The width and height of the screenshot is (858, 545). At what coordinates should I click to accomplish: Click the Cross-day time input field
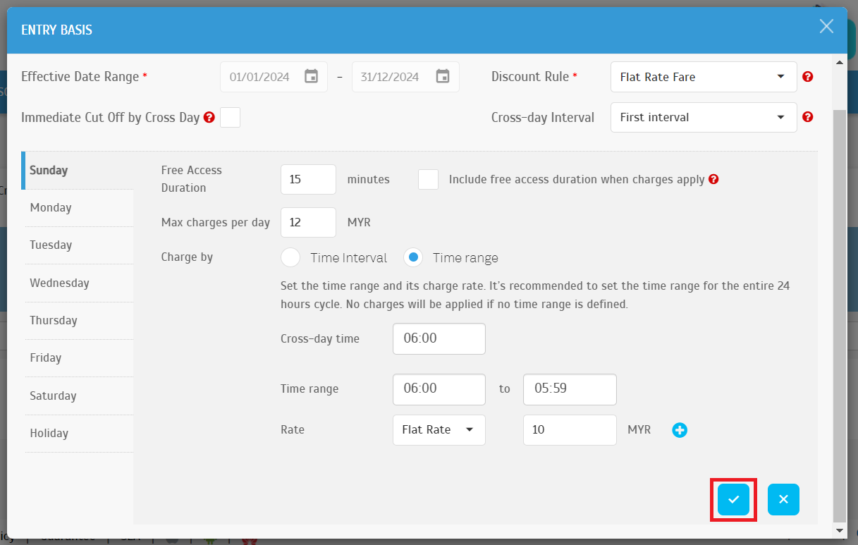tap(439, 338)
